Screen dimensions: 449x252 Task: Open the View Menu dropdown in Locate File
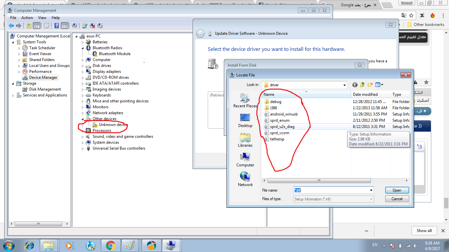coord(379,85)
